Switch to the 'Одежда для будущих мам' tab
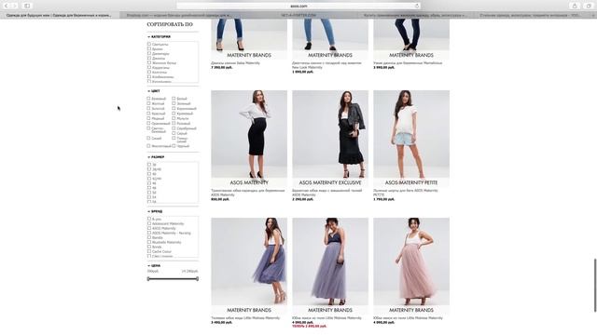597x335 pixels. coord(59,15)
